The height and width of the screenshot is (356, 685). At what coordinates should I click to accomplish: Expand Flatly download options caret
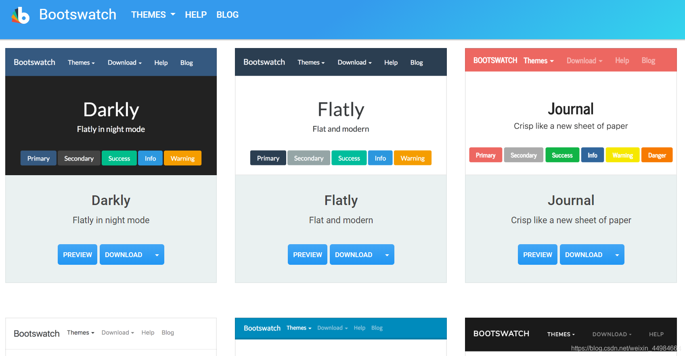(x=387, y=255)
